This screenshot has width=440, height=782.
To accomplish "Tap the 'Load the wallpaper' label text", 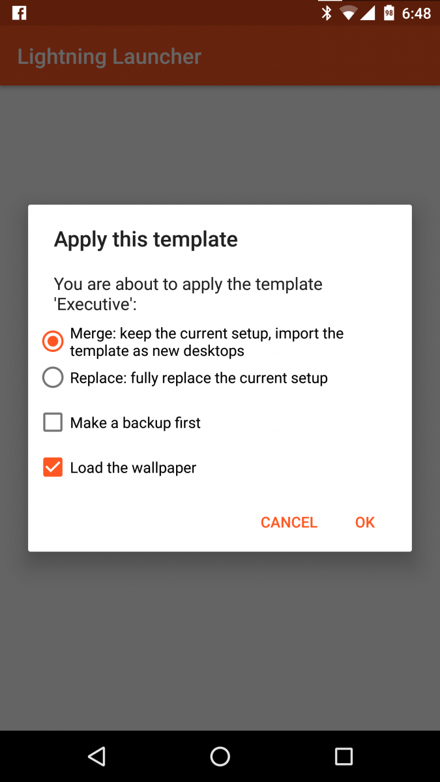I will (133, 467).
